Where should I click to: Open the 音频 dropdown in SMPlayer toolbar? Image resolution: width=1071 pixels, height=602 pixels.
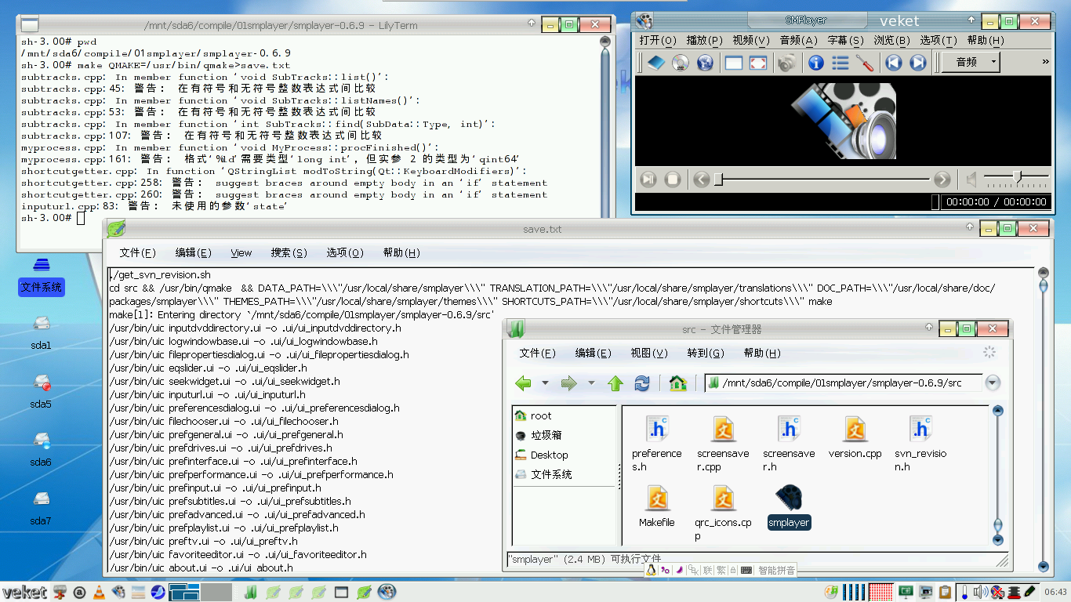tap(971, 62)
